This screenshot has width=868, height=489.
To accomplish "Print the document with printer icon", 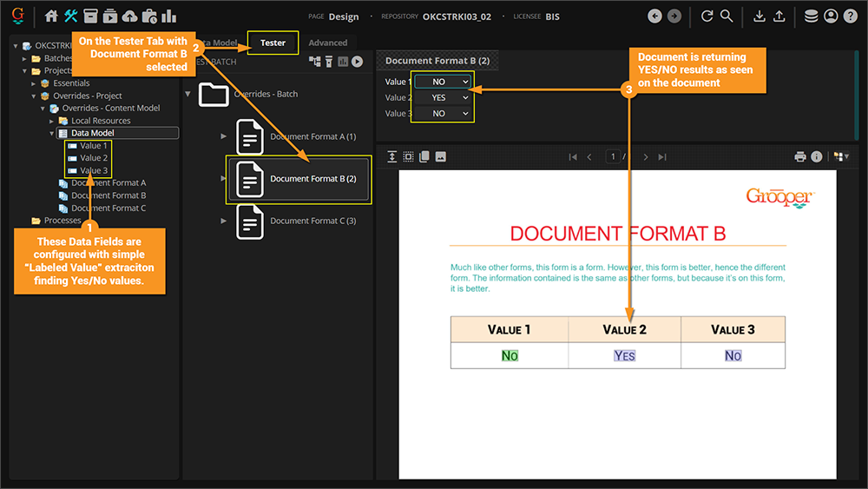I will coord(800,156).
